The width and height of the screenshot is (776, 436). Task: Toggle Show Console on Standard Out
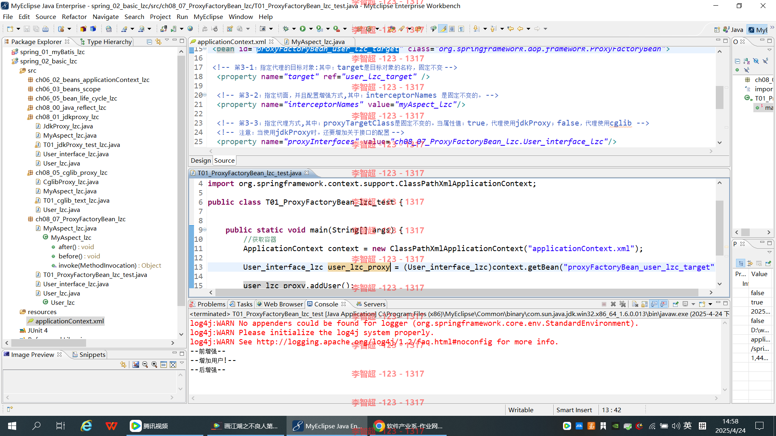[654, 304]
